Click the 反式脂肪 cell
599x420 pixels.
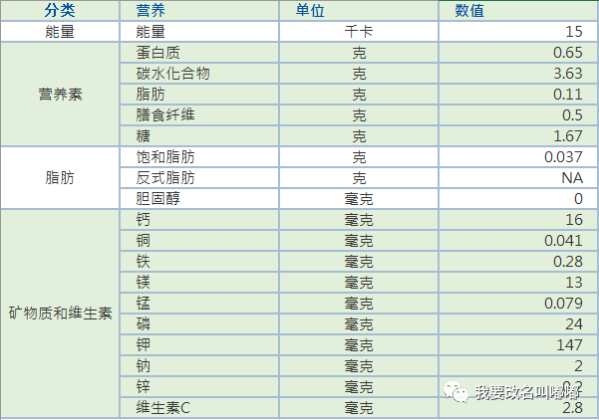pyautogui.click(x=199, y=177)
